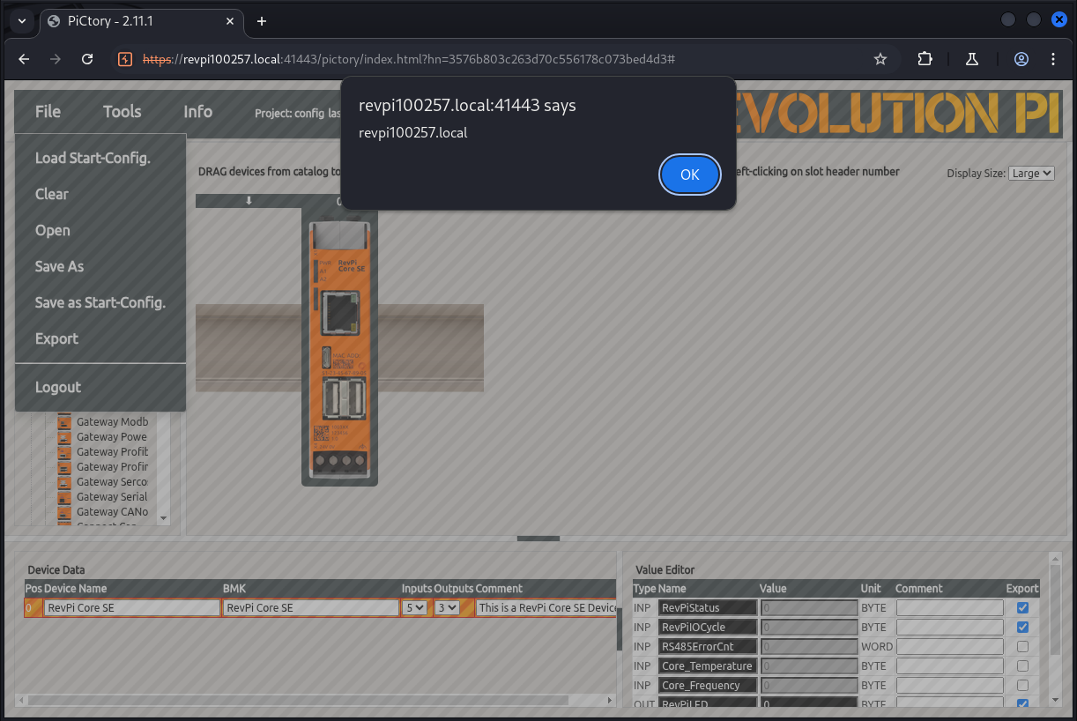Open the Outputs dropdown showing 3
Screen dimensions: 1077x721
click(x=447, y=607)
